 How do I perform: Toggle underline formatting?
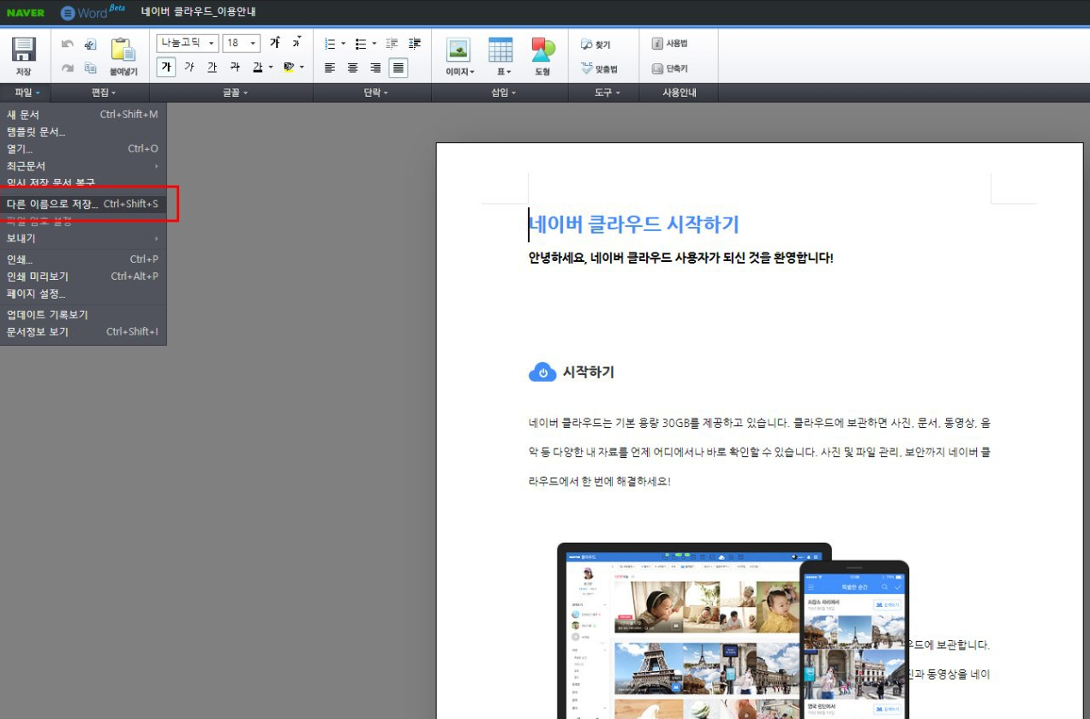pyautogui.click(x=212, y=67)
